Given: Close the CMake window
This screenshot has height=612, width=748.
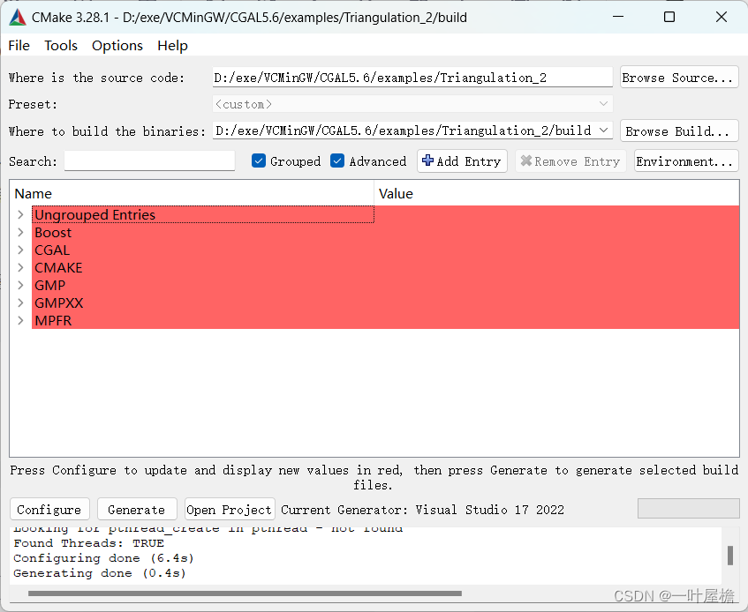Looking at the screenshot, I should click(x=722, y=17).
